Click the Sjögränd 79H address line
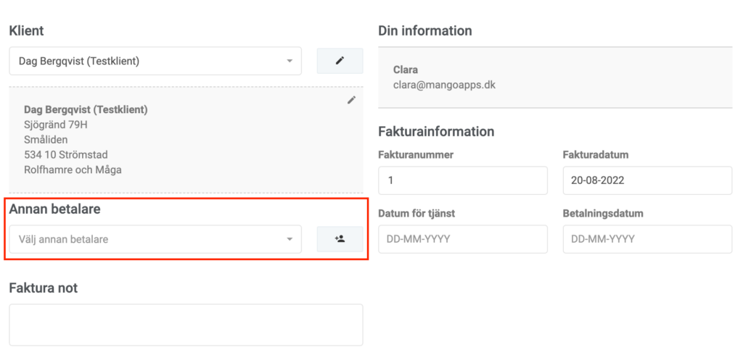The height and width of the screenshot is (355, 743). click(x=55, y=125)
